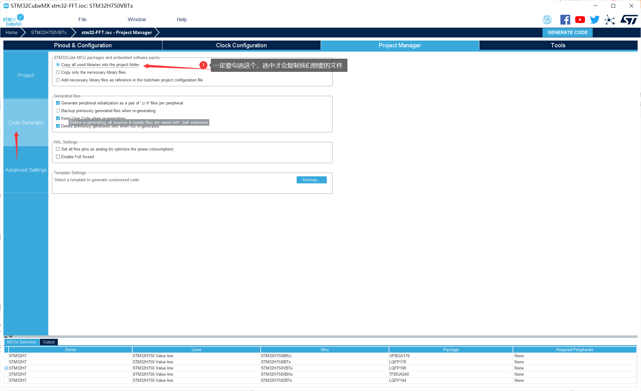Open the File menu
Viewport: 641px width, 391px height.
click(x=82, y=19)
